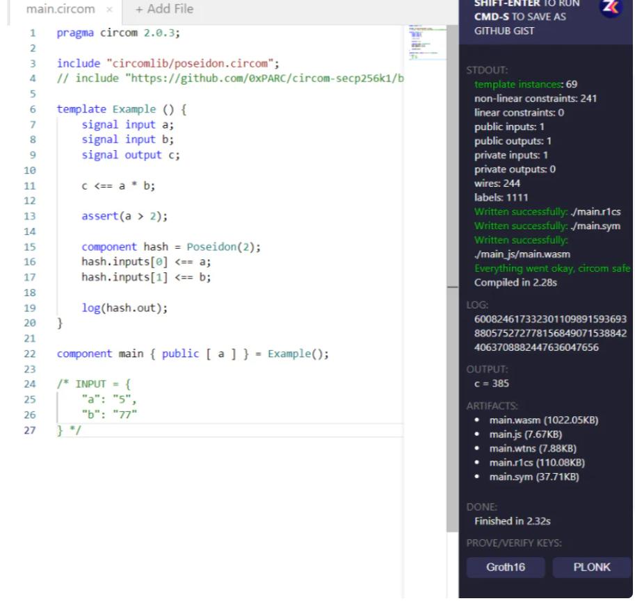Select line number 6 in the gutter

click(x=33, y=109)
